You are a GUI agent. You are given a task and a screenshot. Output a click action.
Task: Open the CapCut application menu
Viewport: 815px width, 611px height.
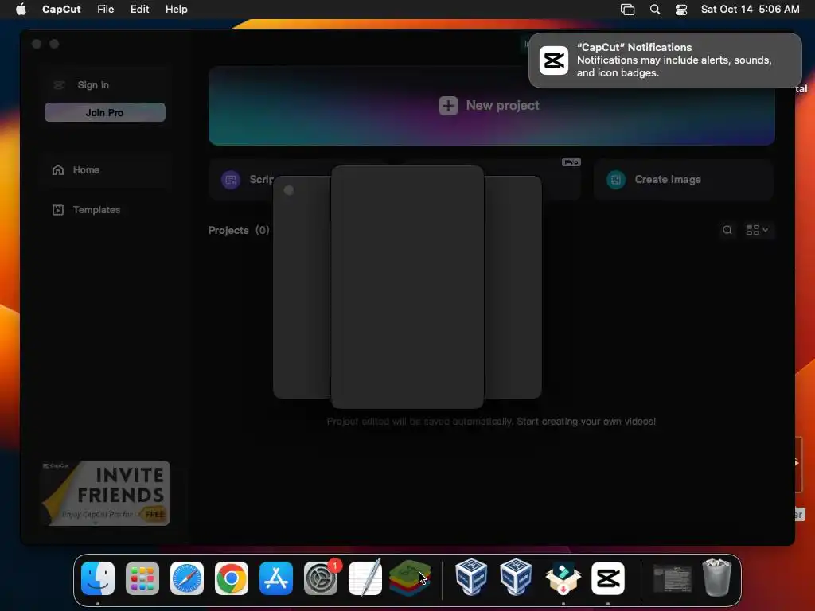click(x=61, y=9)
